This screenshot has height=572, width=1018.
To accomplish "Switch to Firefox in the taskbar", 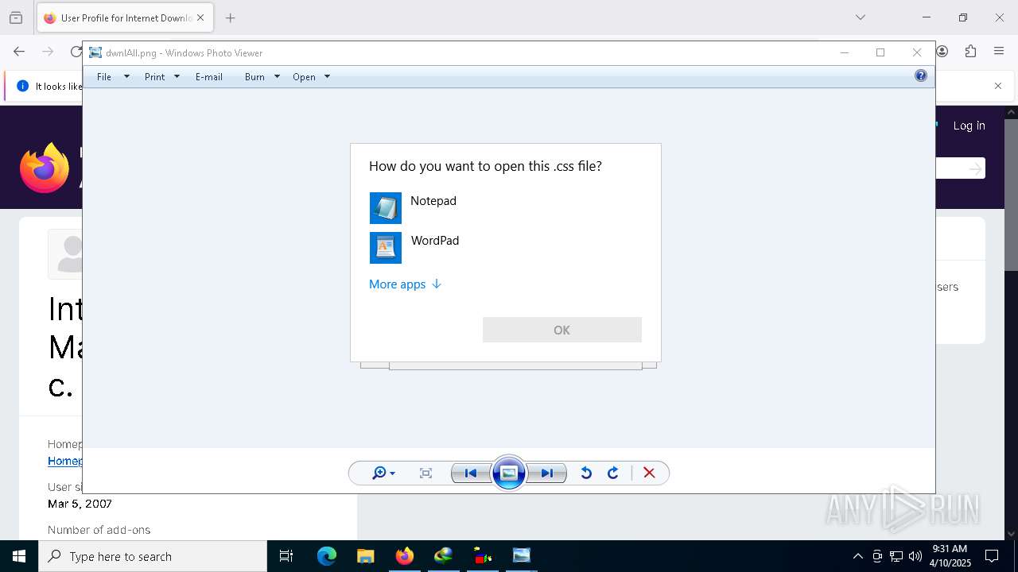I will click(x=404, y=556).
